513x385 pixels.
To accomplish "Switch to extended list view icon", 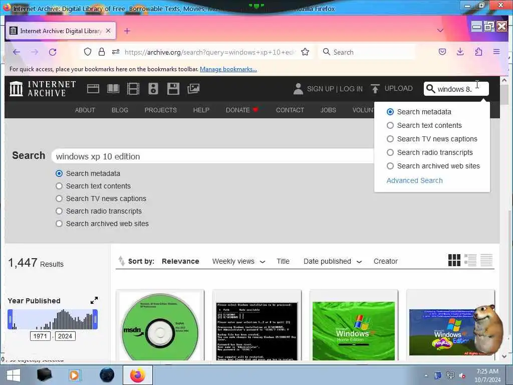I will 470,260.
